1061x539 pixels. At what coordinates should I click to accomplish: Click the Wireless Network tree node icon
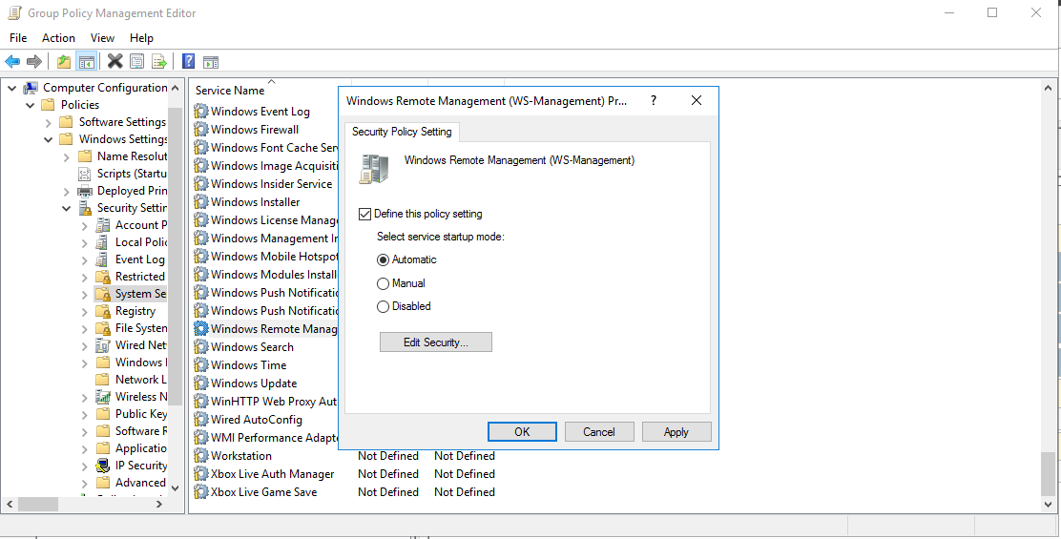pos(103,396)
